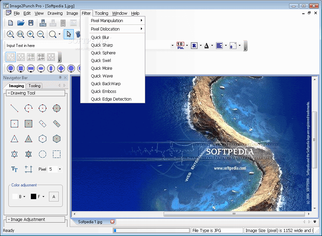Viewport: 322px width, 236px height.
Task: Open the F foreground color dropdown
Action: click(43, 196)
